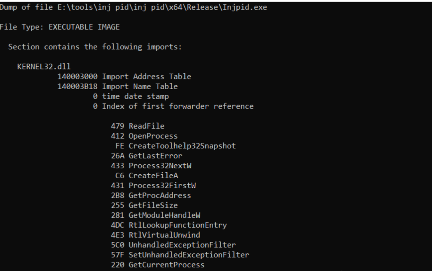
Task: Click the OpenProcess import entry
Action: click(144, 136)
